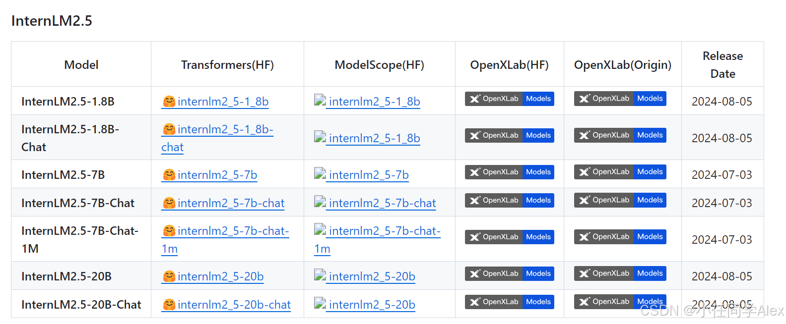Open the ModelScope internlm2_5-7b link

click(369, 175)
